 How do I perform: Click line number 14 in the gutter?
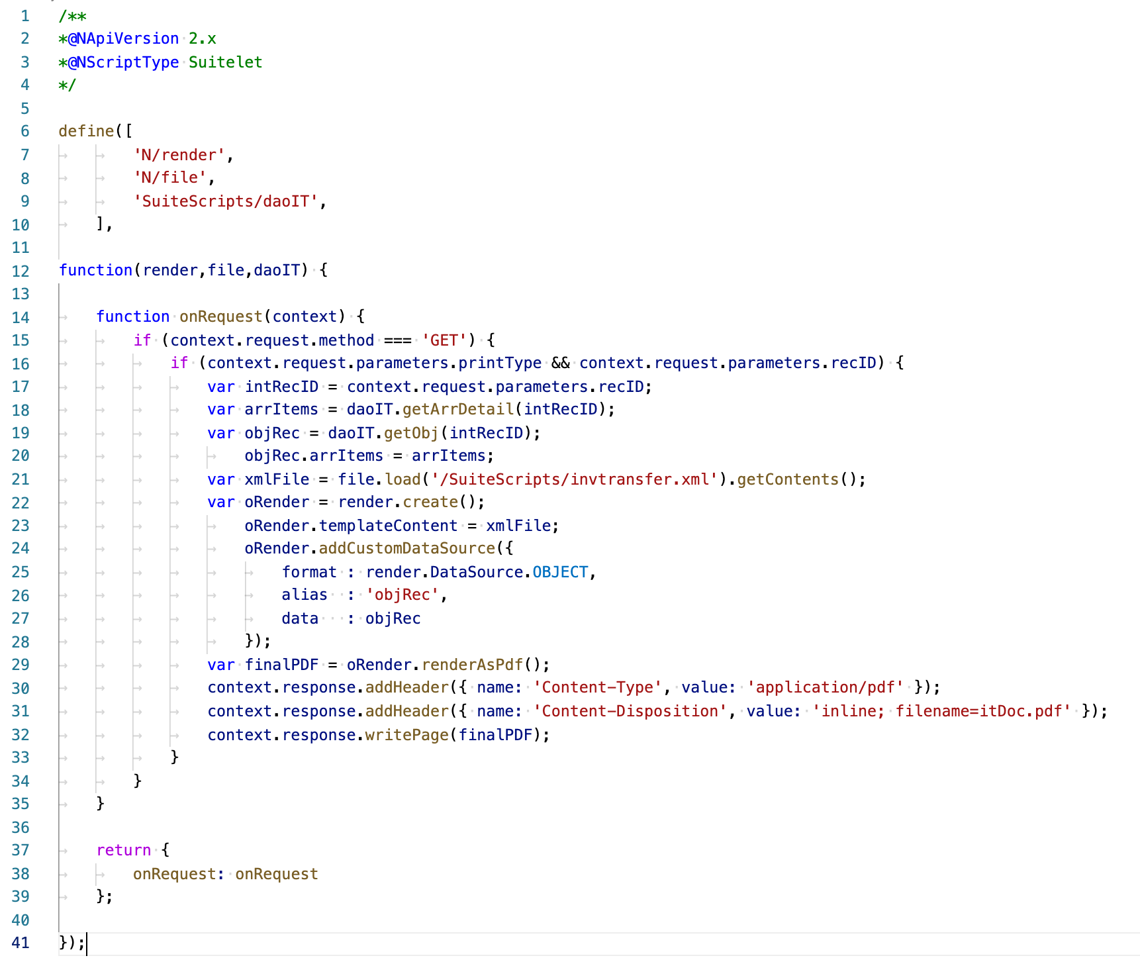(x=21, y=317)
